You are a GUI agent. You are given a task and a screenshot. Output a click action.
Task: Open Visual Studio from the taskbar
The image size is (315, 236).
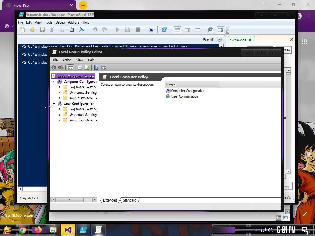(x=68, y=230)
